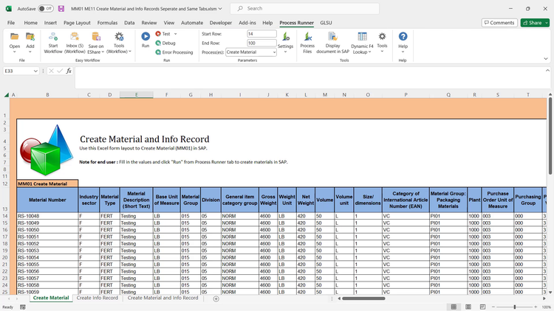The image size is (554, 311).
Task: Click the horizontal scrollbar thumb
Action: [363, 298]
